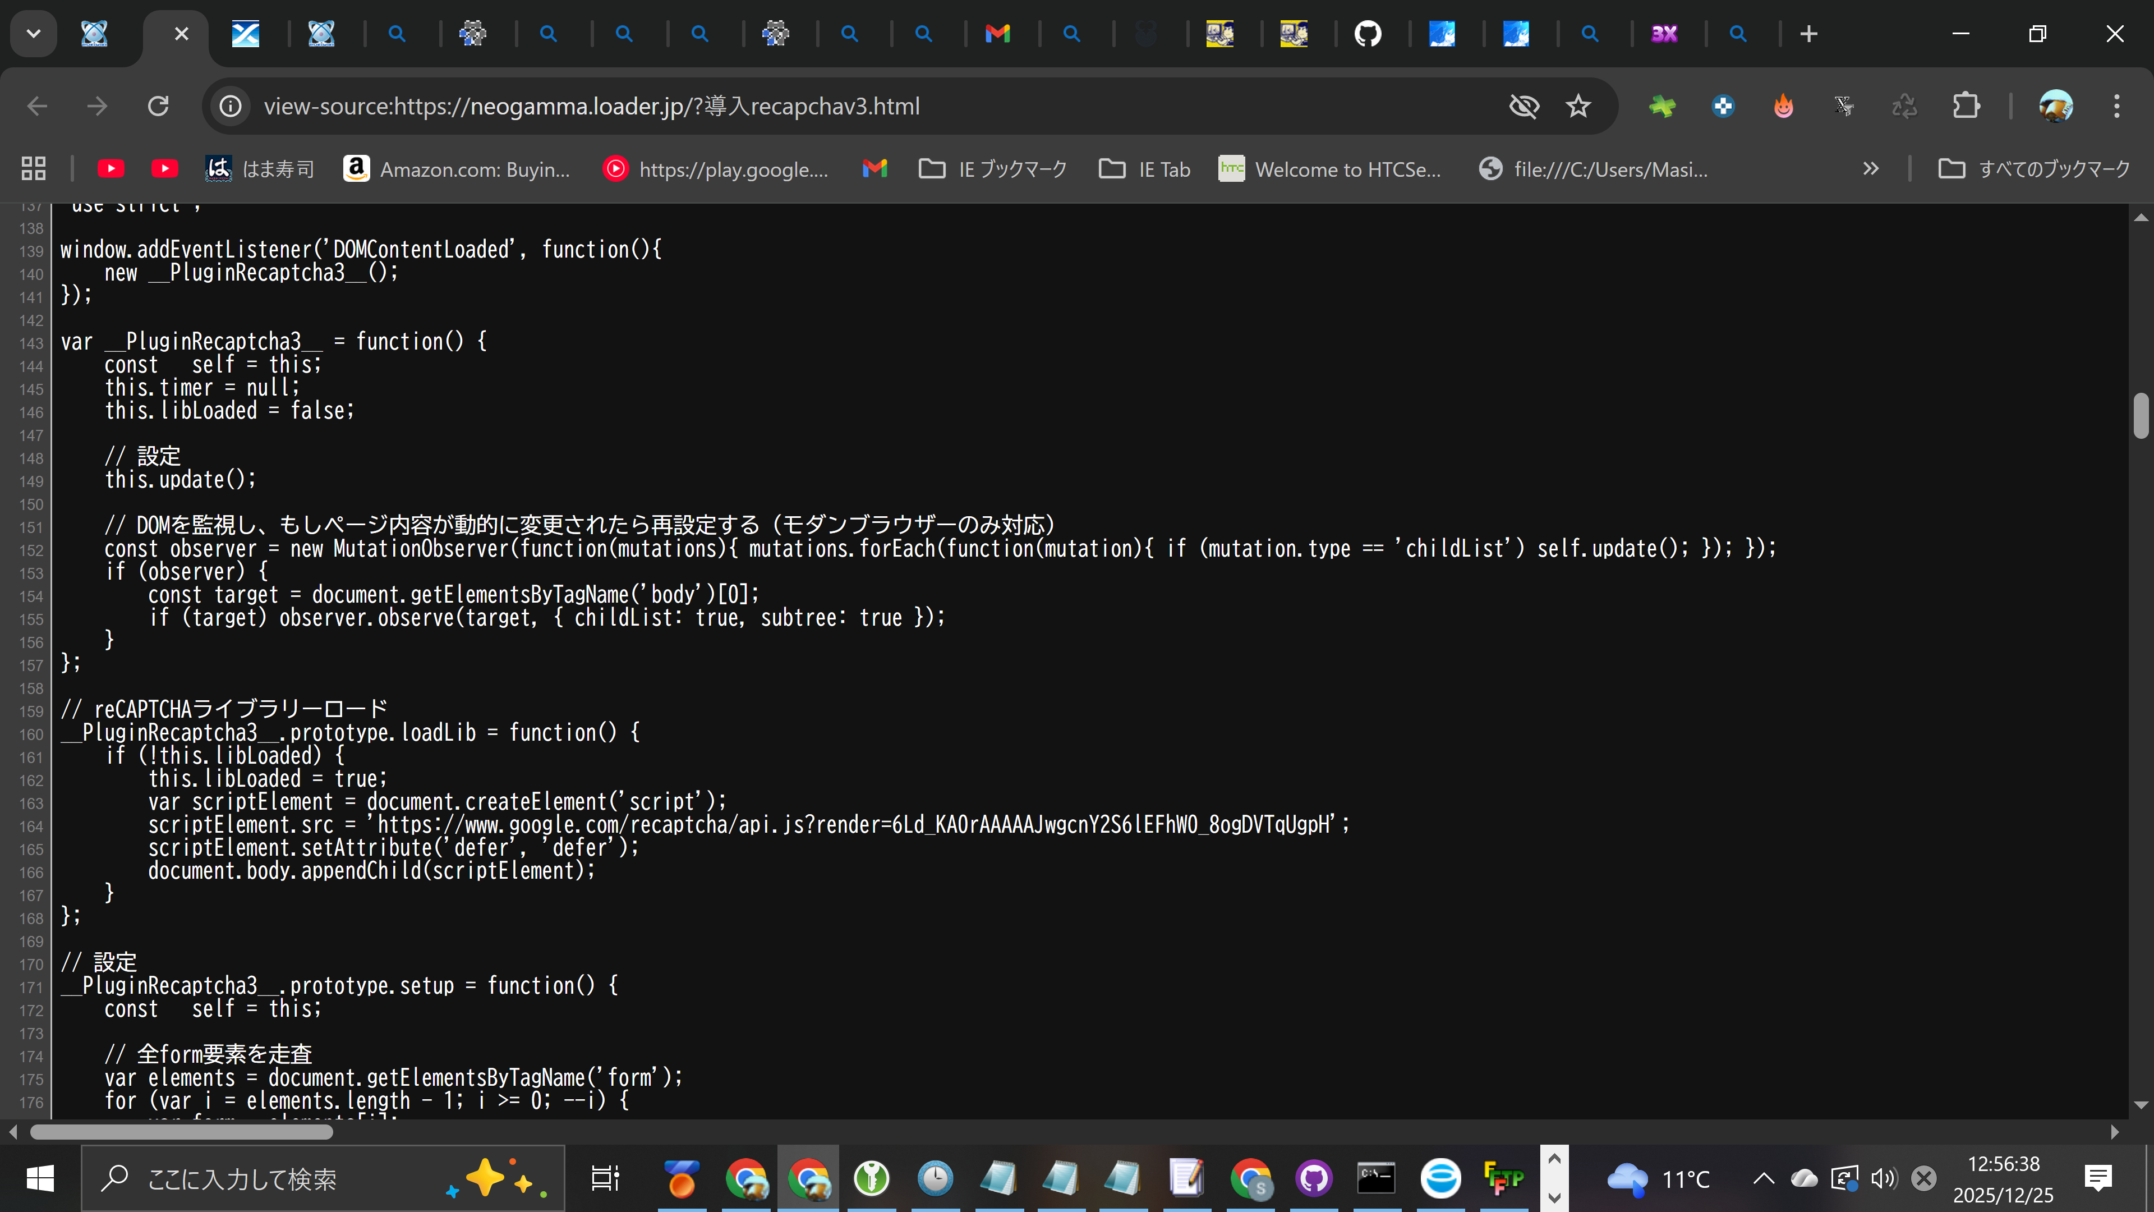The image size is (2154, 1212).
Task: Open the Extensions puzzle icon
Action: [x=1966, y=106]
